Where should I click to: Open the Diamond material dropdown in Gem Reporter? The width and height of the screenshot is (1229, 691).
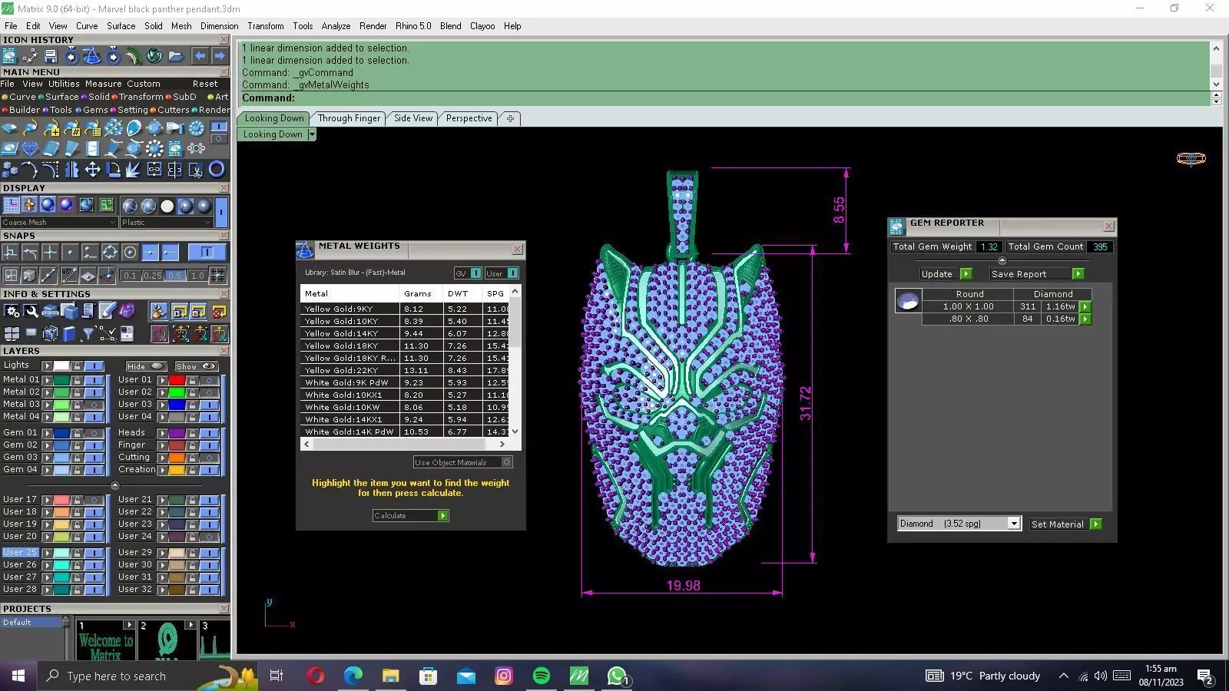(1014, 524)
